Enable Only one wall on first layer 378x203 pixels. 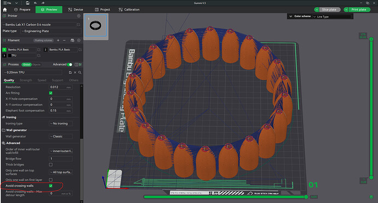[x=50, y=180]
